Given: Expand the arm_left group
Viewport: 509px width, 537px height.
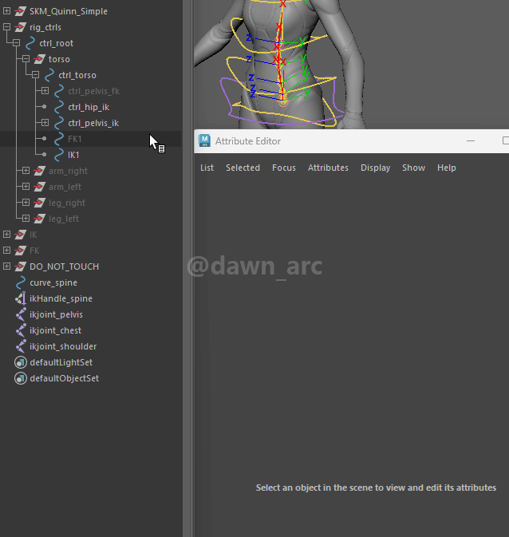Looking at the screenshot, I should click(x=26, y=186).
